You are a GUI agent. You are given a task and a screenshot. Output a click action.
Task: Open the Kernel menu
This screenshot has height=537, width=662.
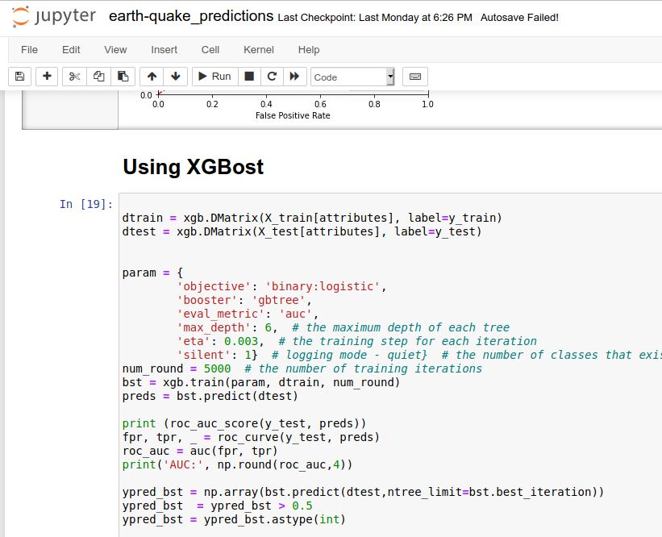coord(259,50)
